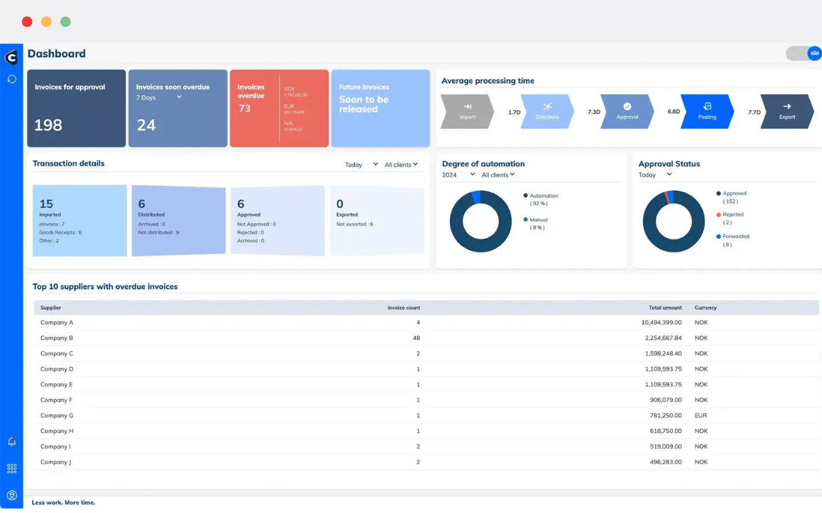Click the red close window button
Image resolution: width=822 pixels, height=513 pixels.
(x=27, y=22)
